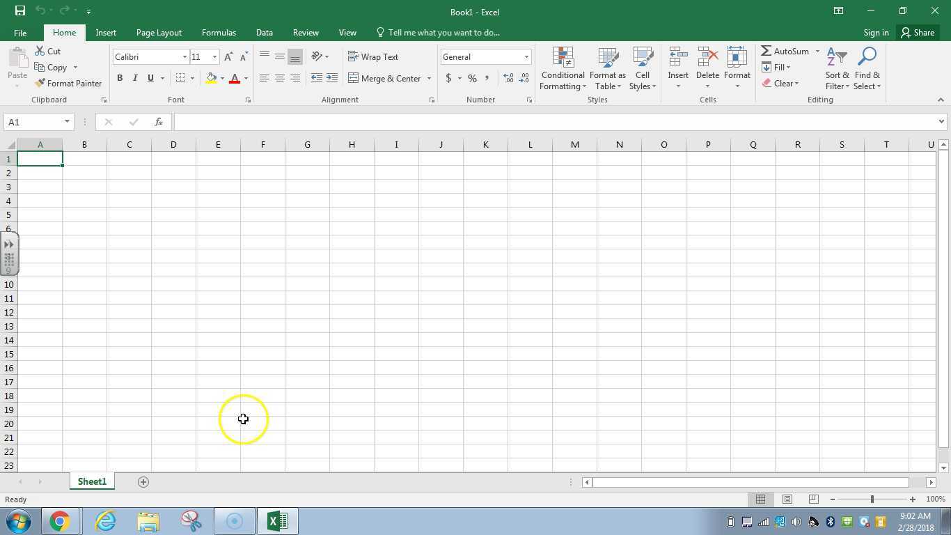Click the Name Box showing A1
This screenshot has width=951, height=535.
click(x=33, y=122)
